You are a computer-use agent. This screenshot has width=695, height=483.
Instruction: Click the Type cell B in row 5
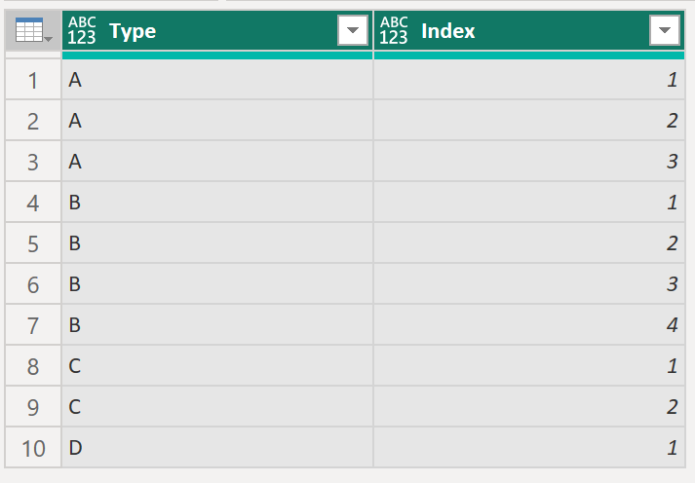[217, 243]
